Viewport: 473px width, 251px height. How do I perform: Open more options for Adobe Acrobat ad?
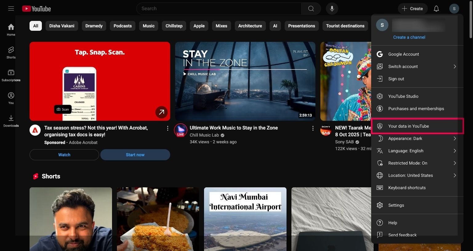[x=167, y=128]
